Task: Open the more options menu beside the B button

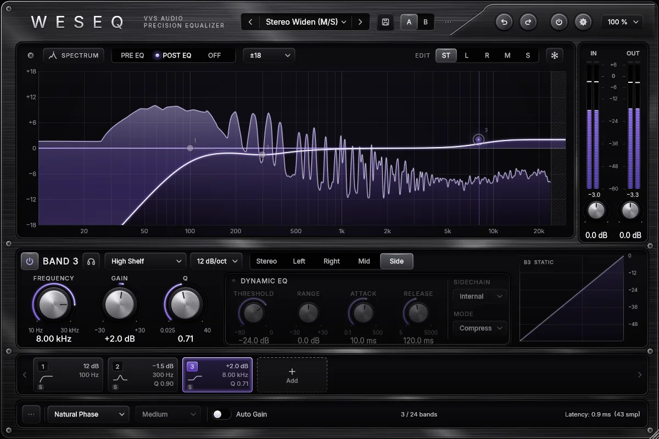Action: tap(448, 22)
